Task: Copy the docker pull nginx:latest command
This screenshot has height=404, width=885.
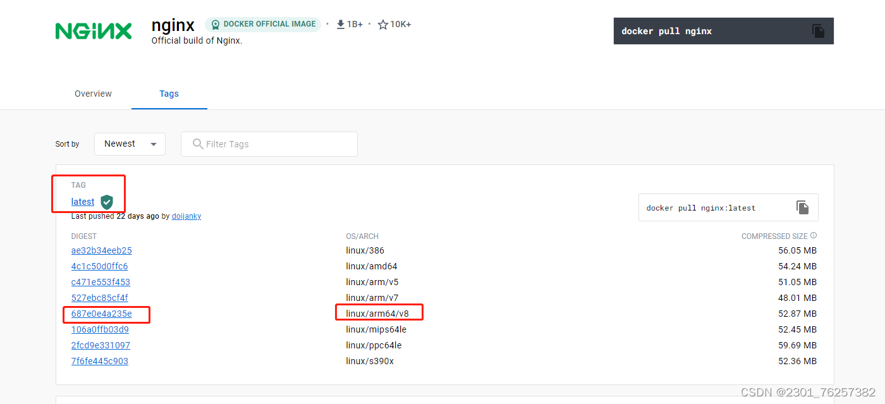Action: tap(802, 207)
